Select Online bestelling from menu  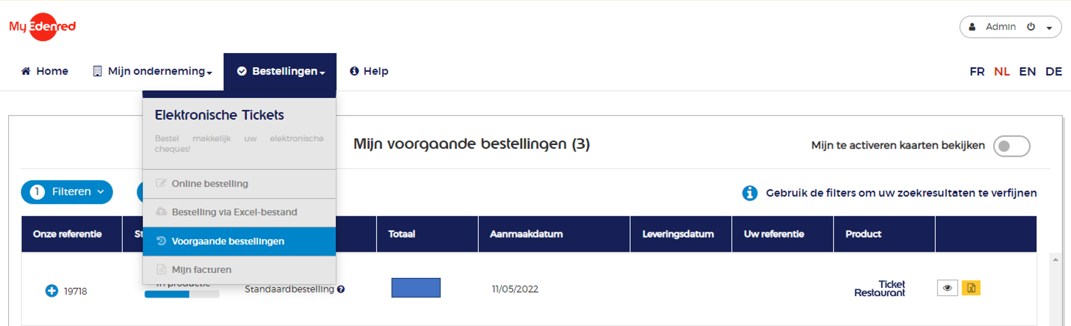(x=209, y=184)
